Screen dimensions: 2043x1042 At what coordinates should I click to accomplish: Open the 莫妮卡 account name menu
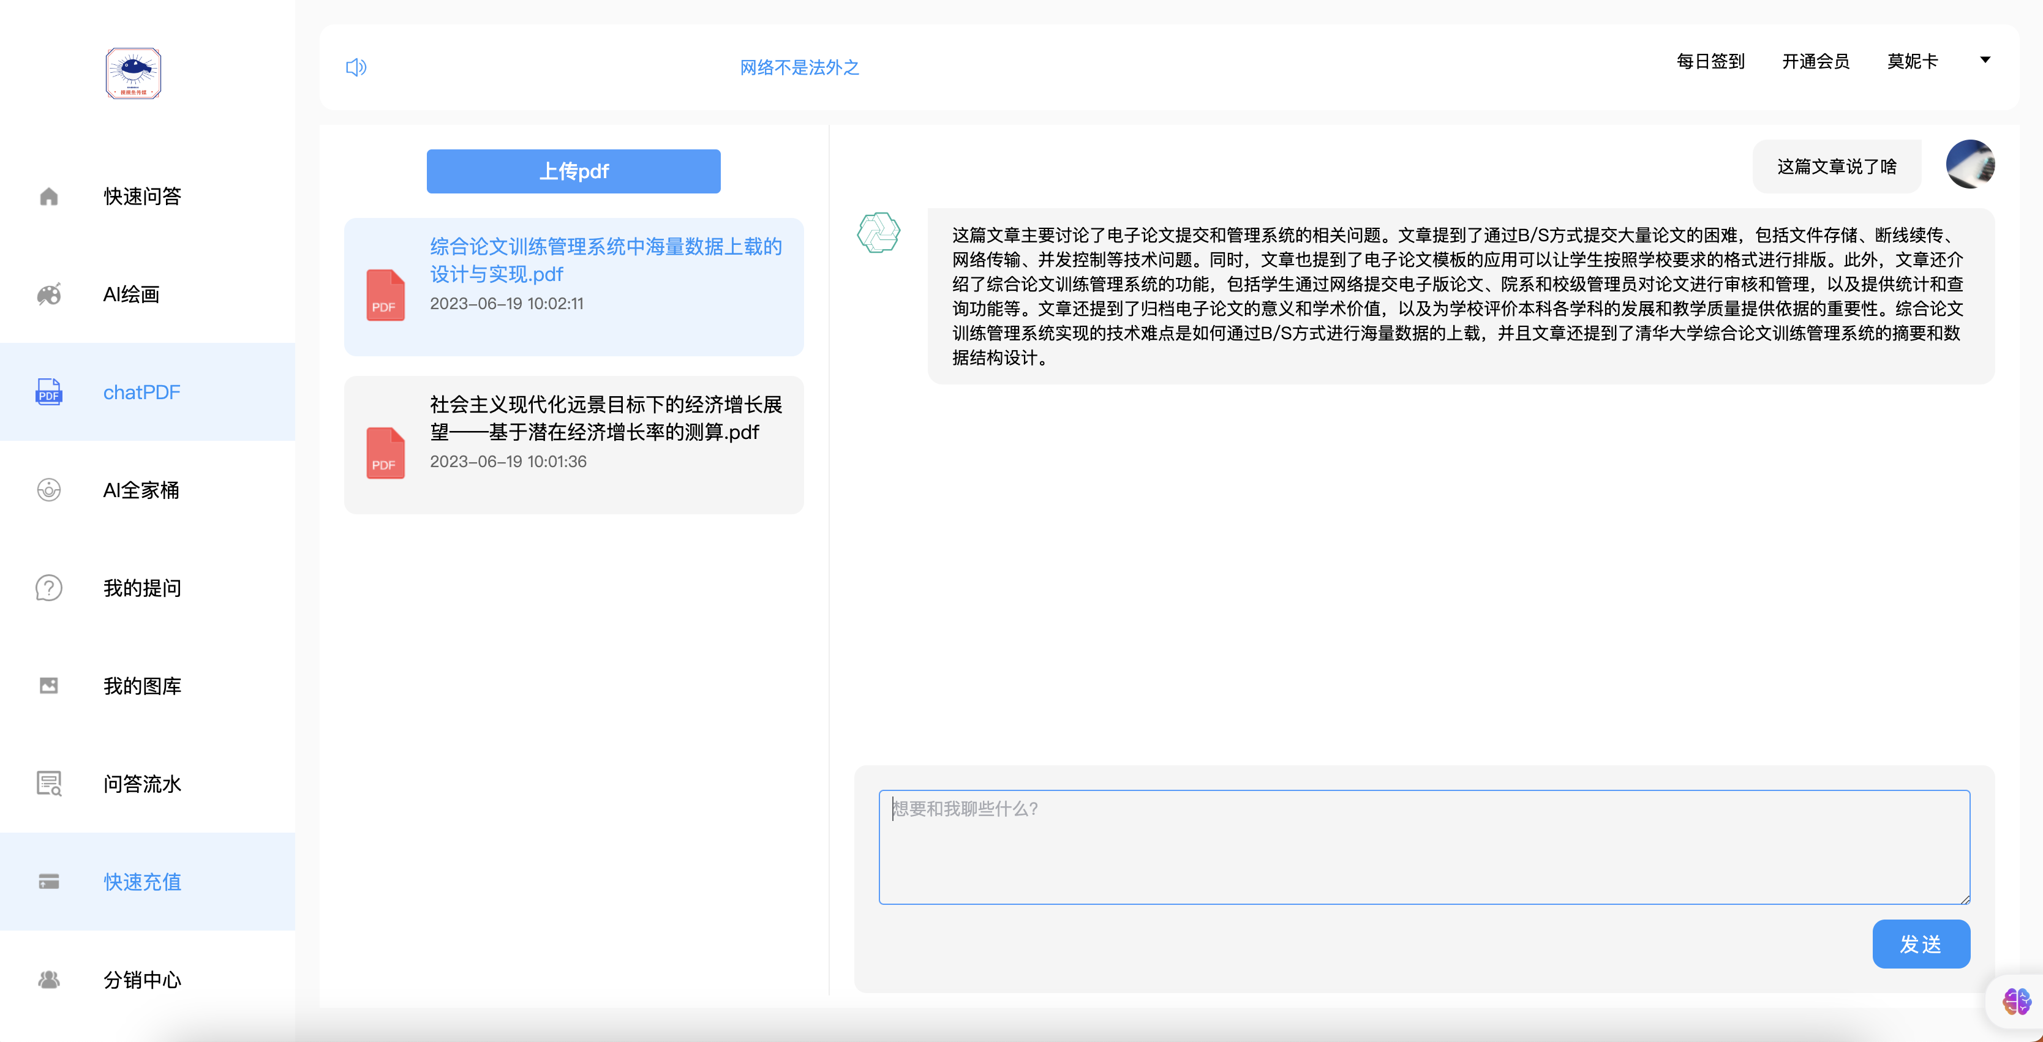[1912, 61]
